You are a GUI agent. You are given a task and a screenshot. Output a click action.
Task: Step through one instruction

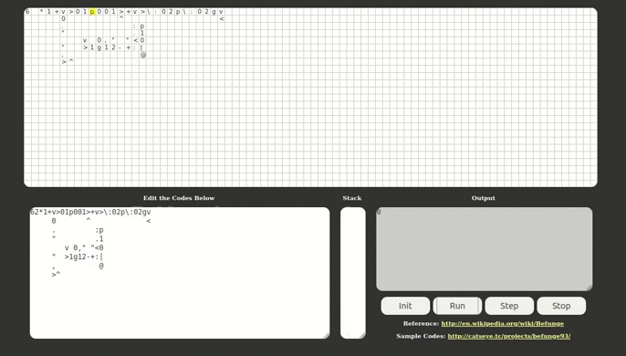tap(509, 306)
